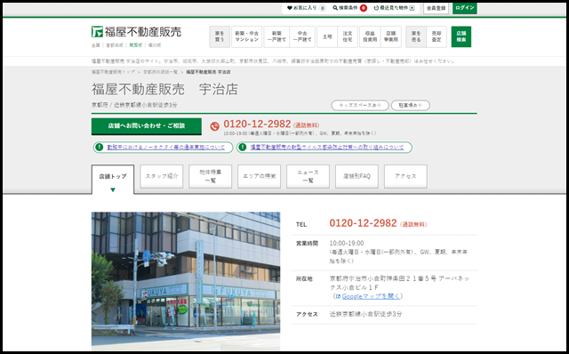The width and height of the screenshot is (569, 354).
Task: Go to 福屋不動産販売トップ breadcrumb
Action: coord(113,72)
